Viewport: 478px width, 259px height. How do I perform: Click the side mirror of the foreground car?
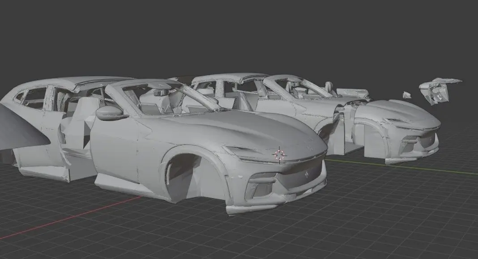coord(112,113)
